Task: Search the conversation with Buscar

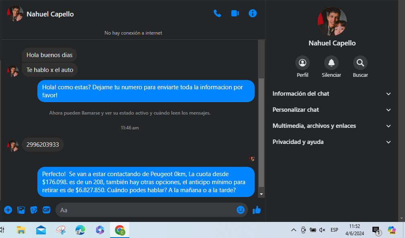Action: 360,63
